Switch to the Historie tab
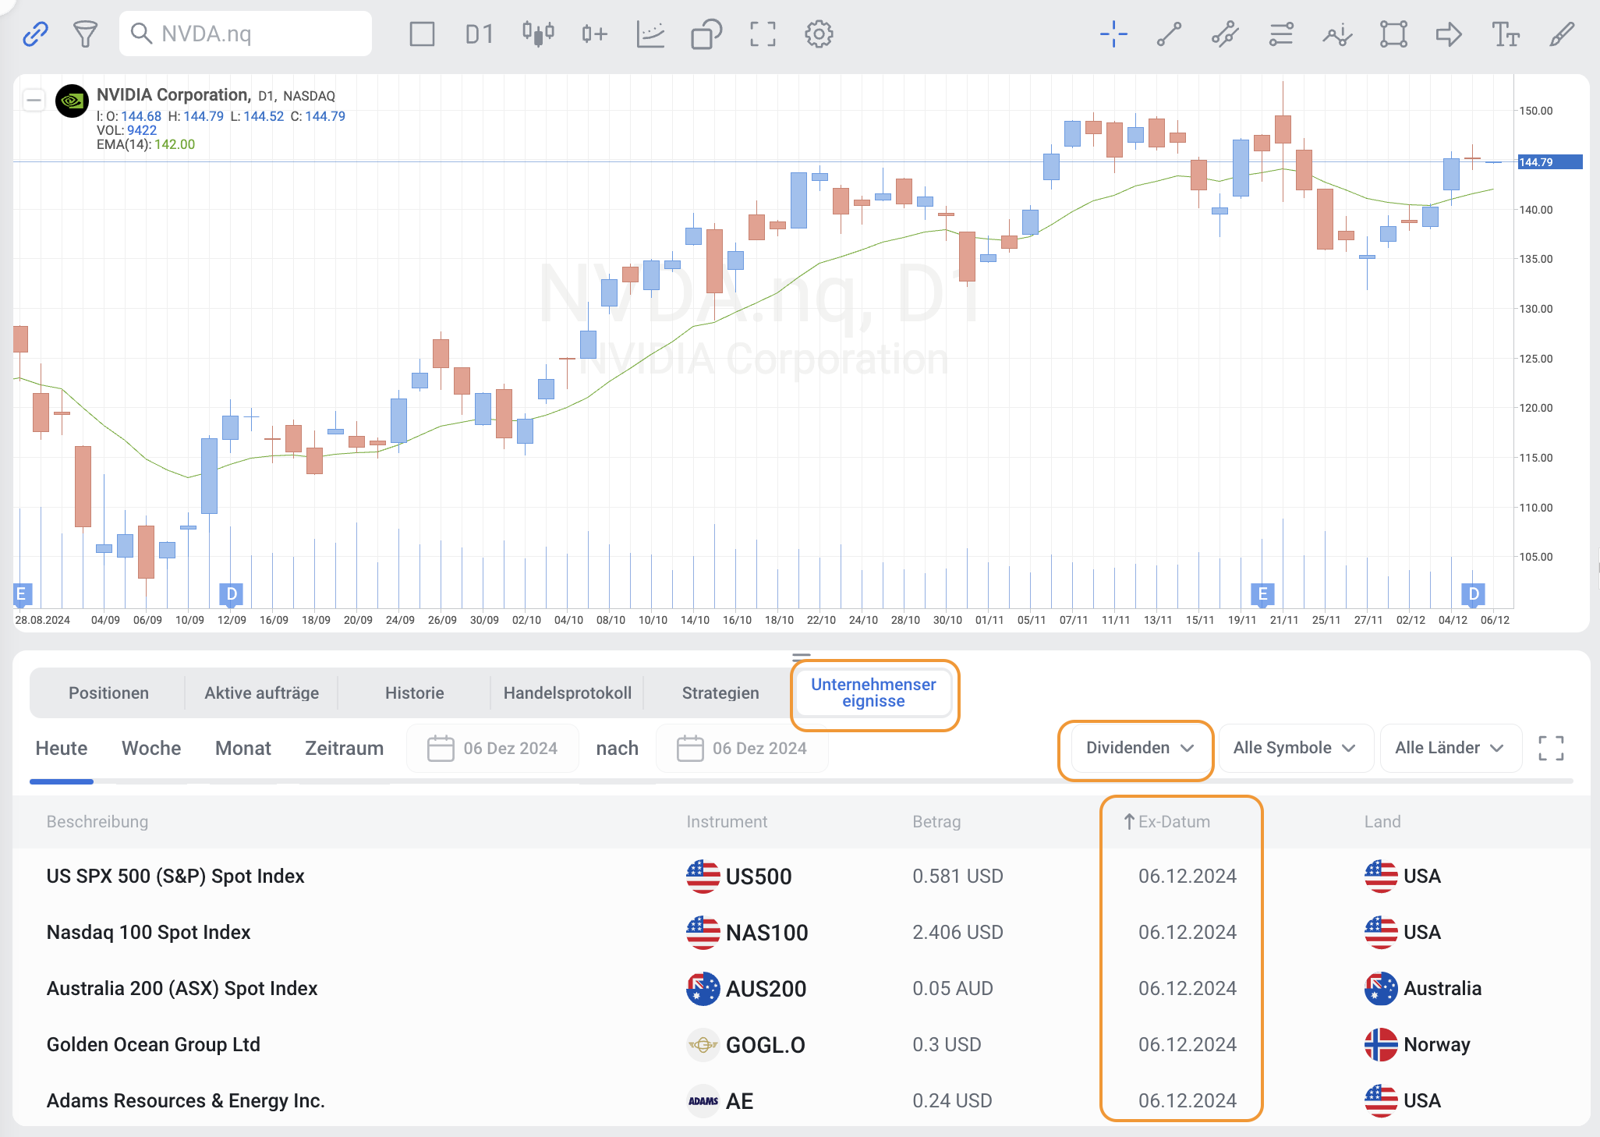This screenshot has width=1600, height=1137. point(414,692)
